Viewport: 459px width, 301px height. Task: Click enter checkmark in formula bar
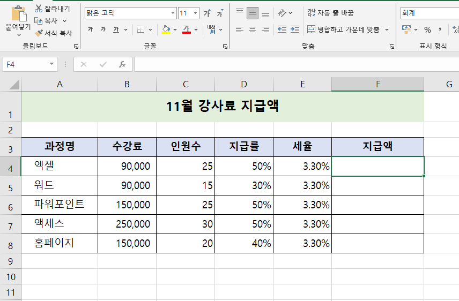click(x=103, y=64)
